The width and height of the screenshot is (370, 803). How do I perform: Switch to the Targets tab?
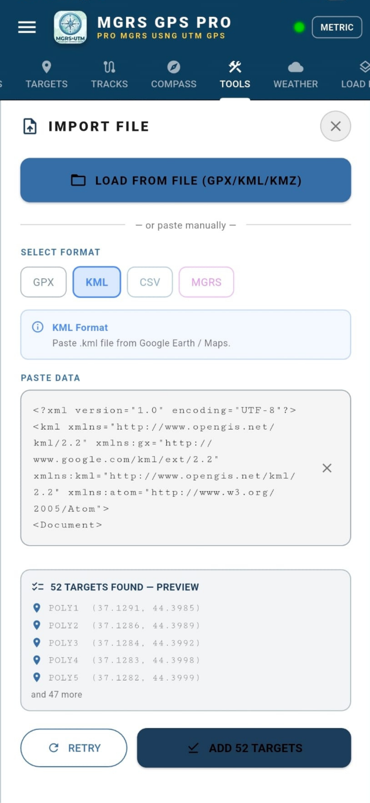coord(46,75)
